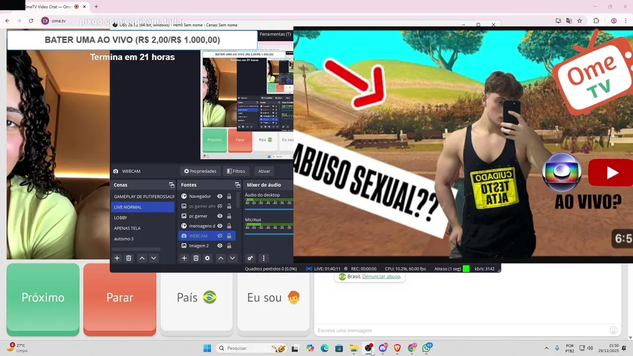Show the pc gamer alheio source

coord(220,206)
